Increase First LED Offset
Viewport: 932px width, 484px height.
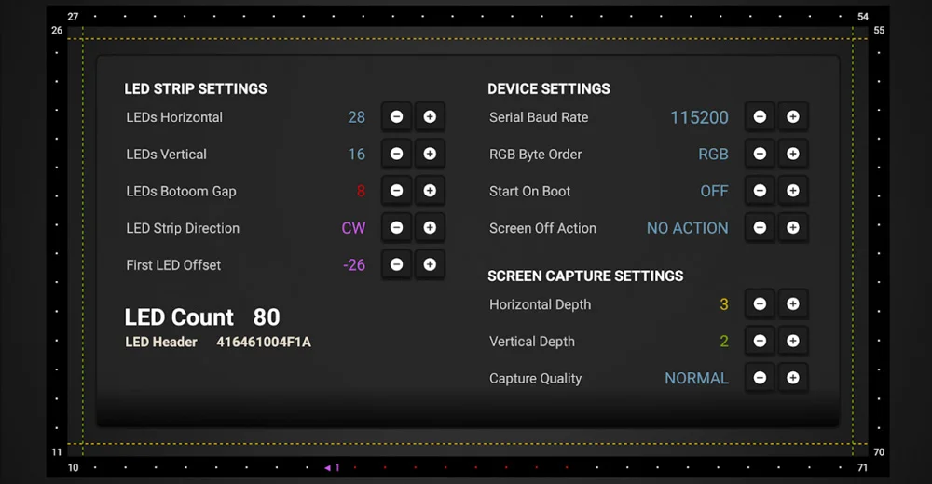(x=430, y=264)
